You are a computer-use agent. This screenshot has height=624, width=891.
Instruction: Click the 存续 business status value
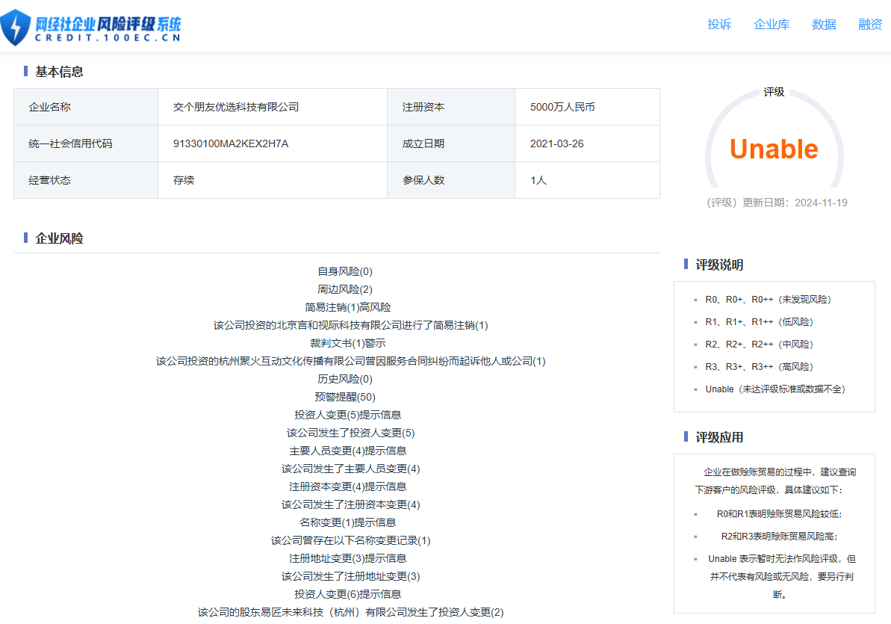[x=184, y=180]
